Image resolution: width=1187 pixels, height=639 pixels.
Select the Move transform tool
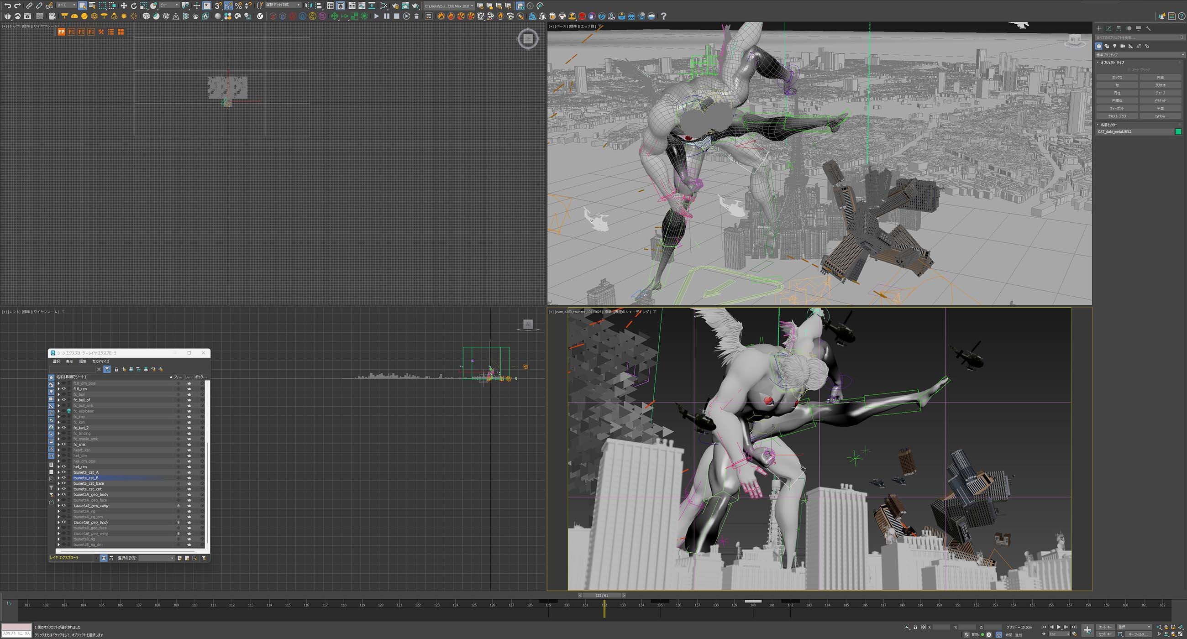pyautogui.click(x=123, y=5)
